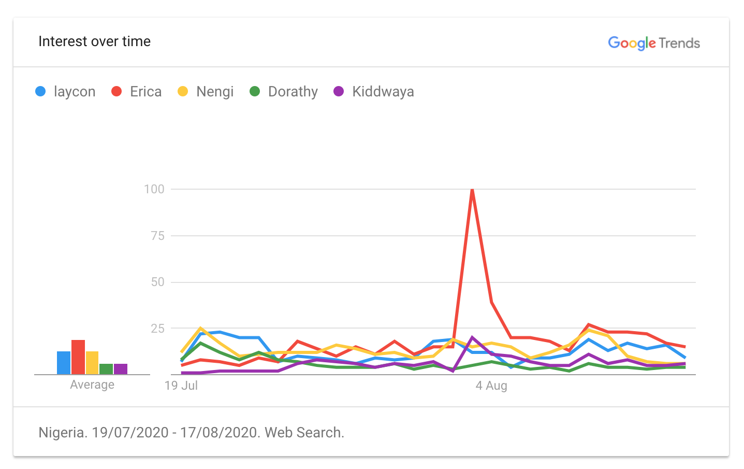The image size is (744, 469).
Task: Click the purple Kiddwaya average bar
Action: (121, 369)
